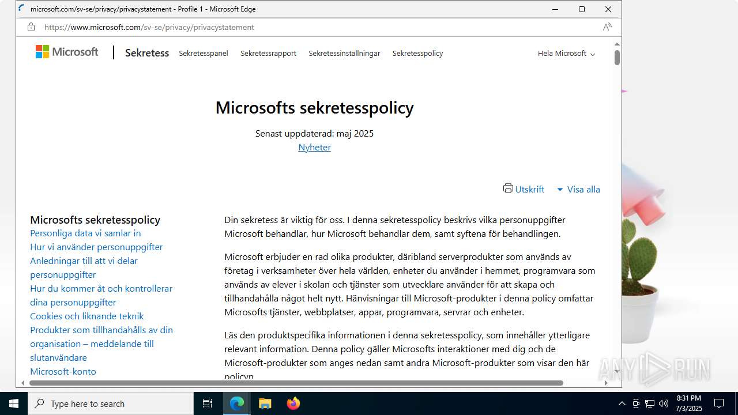Screen dimensions: 738x415
Task: Open the Windows Start menu
Action: click(x=14, y=403)
